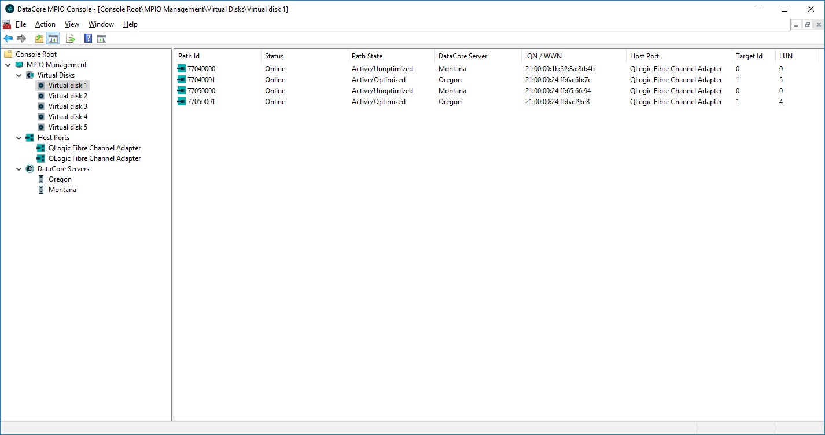Viewport: 825px width, 435px height.
Task: Collapse the MPIO Management tree node
Action: pyautogui.click(x=8, y=65)
